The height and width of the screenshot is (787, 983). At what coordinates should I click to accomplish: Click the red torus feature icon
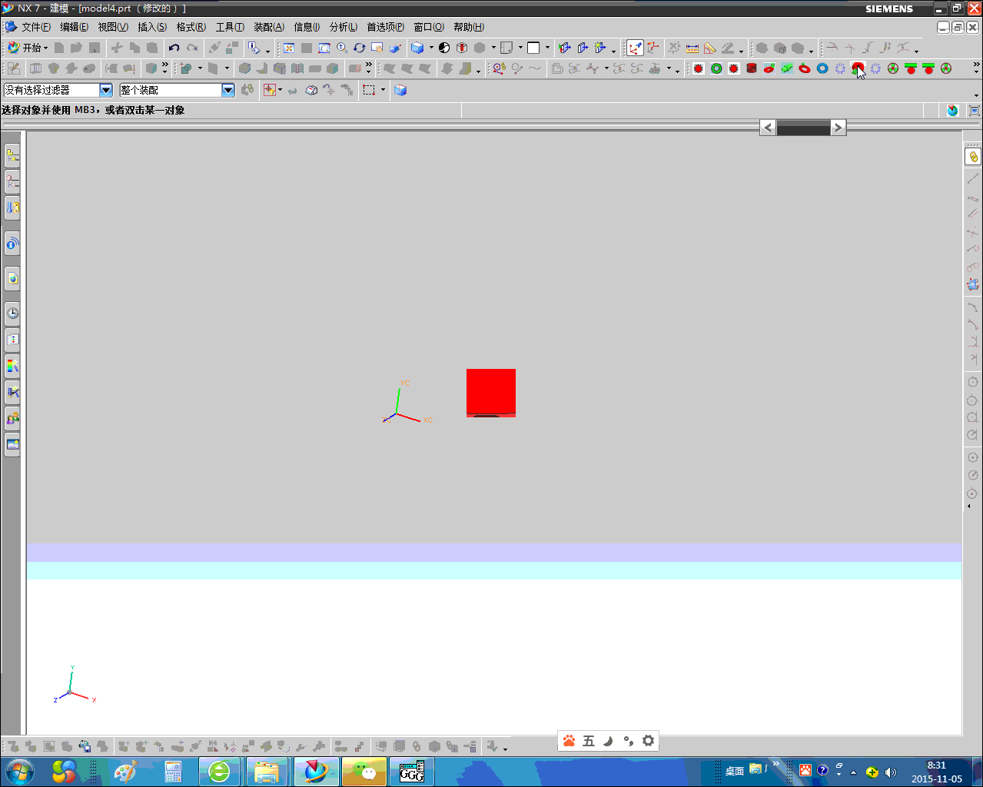(x=805, y=68)
